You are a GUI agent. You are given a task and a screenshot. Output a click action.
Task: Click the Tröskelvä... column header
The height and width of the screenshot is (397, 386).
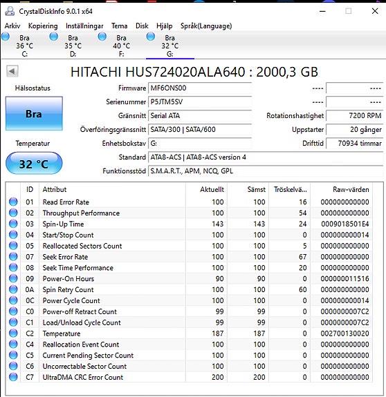[290, 189]
